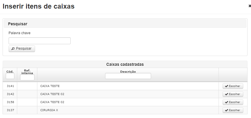Screen dimensions: 251x118
Task: Click checkmark icon in row 3137
Action: (227, 110)
